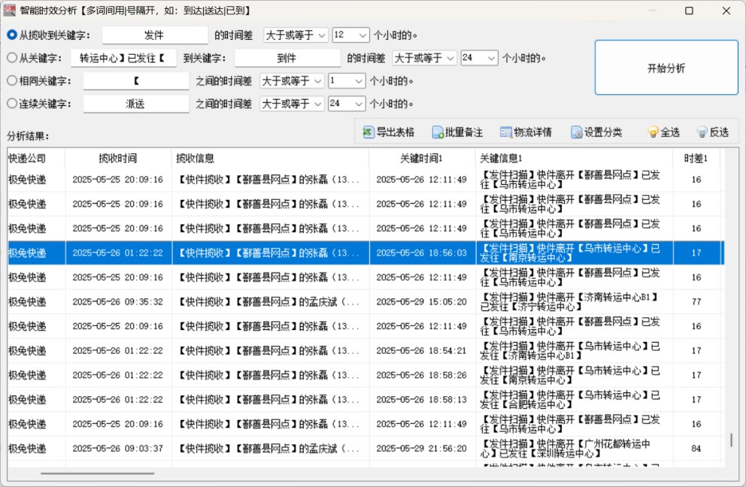Click the vertical scrollbar of results table
This screenshot has width=746, height=487.
731,440
